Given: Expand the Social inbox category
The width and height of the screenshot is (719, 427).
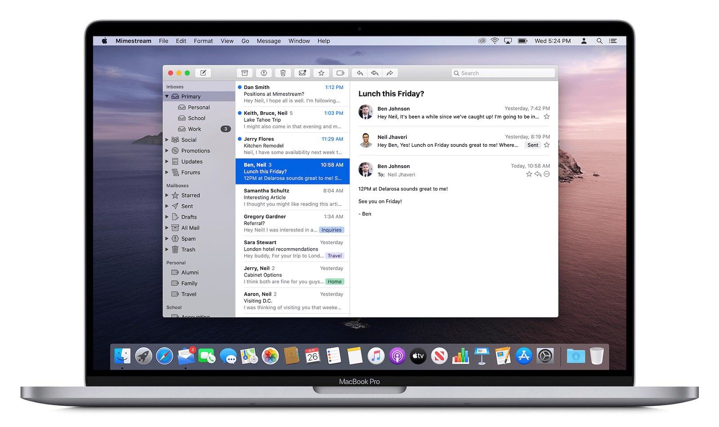Looking at the screenshot, I should pos(167,140).
